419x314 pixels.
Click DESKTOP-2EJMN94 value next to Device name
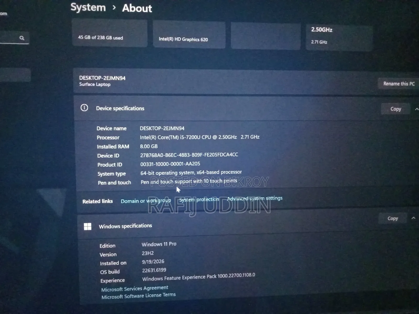click(162, 128)
